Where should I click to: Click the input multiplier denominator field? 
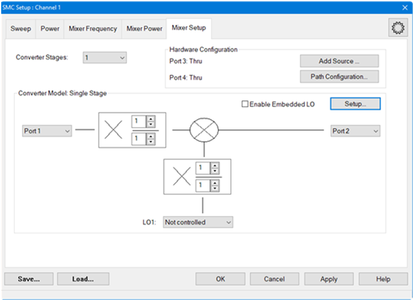pos(139,139)
